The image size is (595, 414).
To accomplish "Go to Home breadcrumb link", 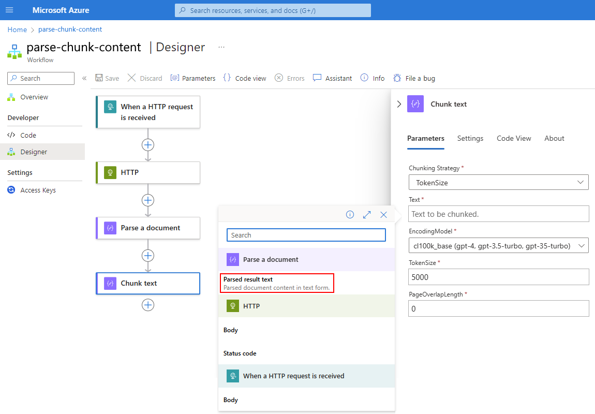I will [x=17, y=29].
